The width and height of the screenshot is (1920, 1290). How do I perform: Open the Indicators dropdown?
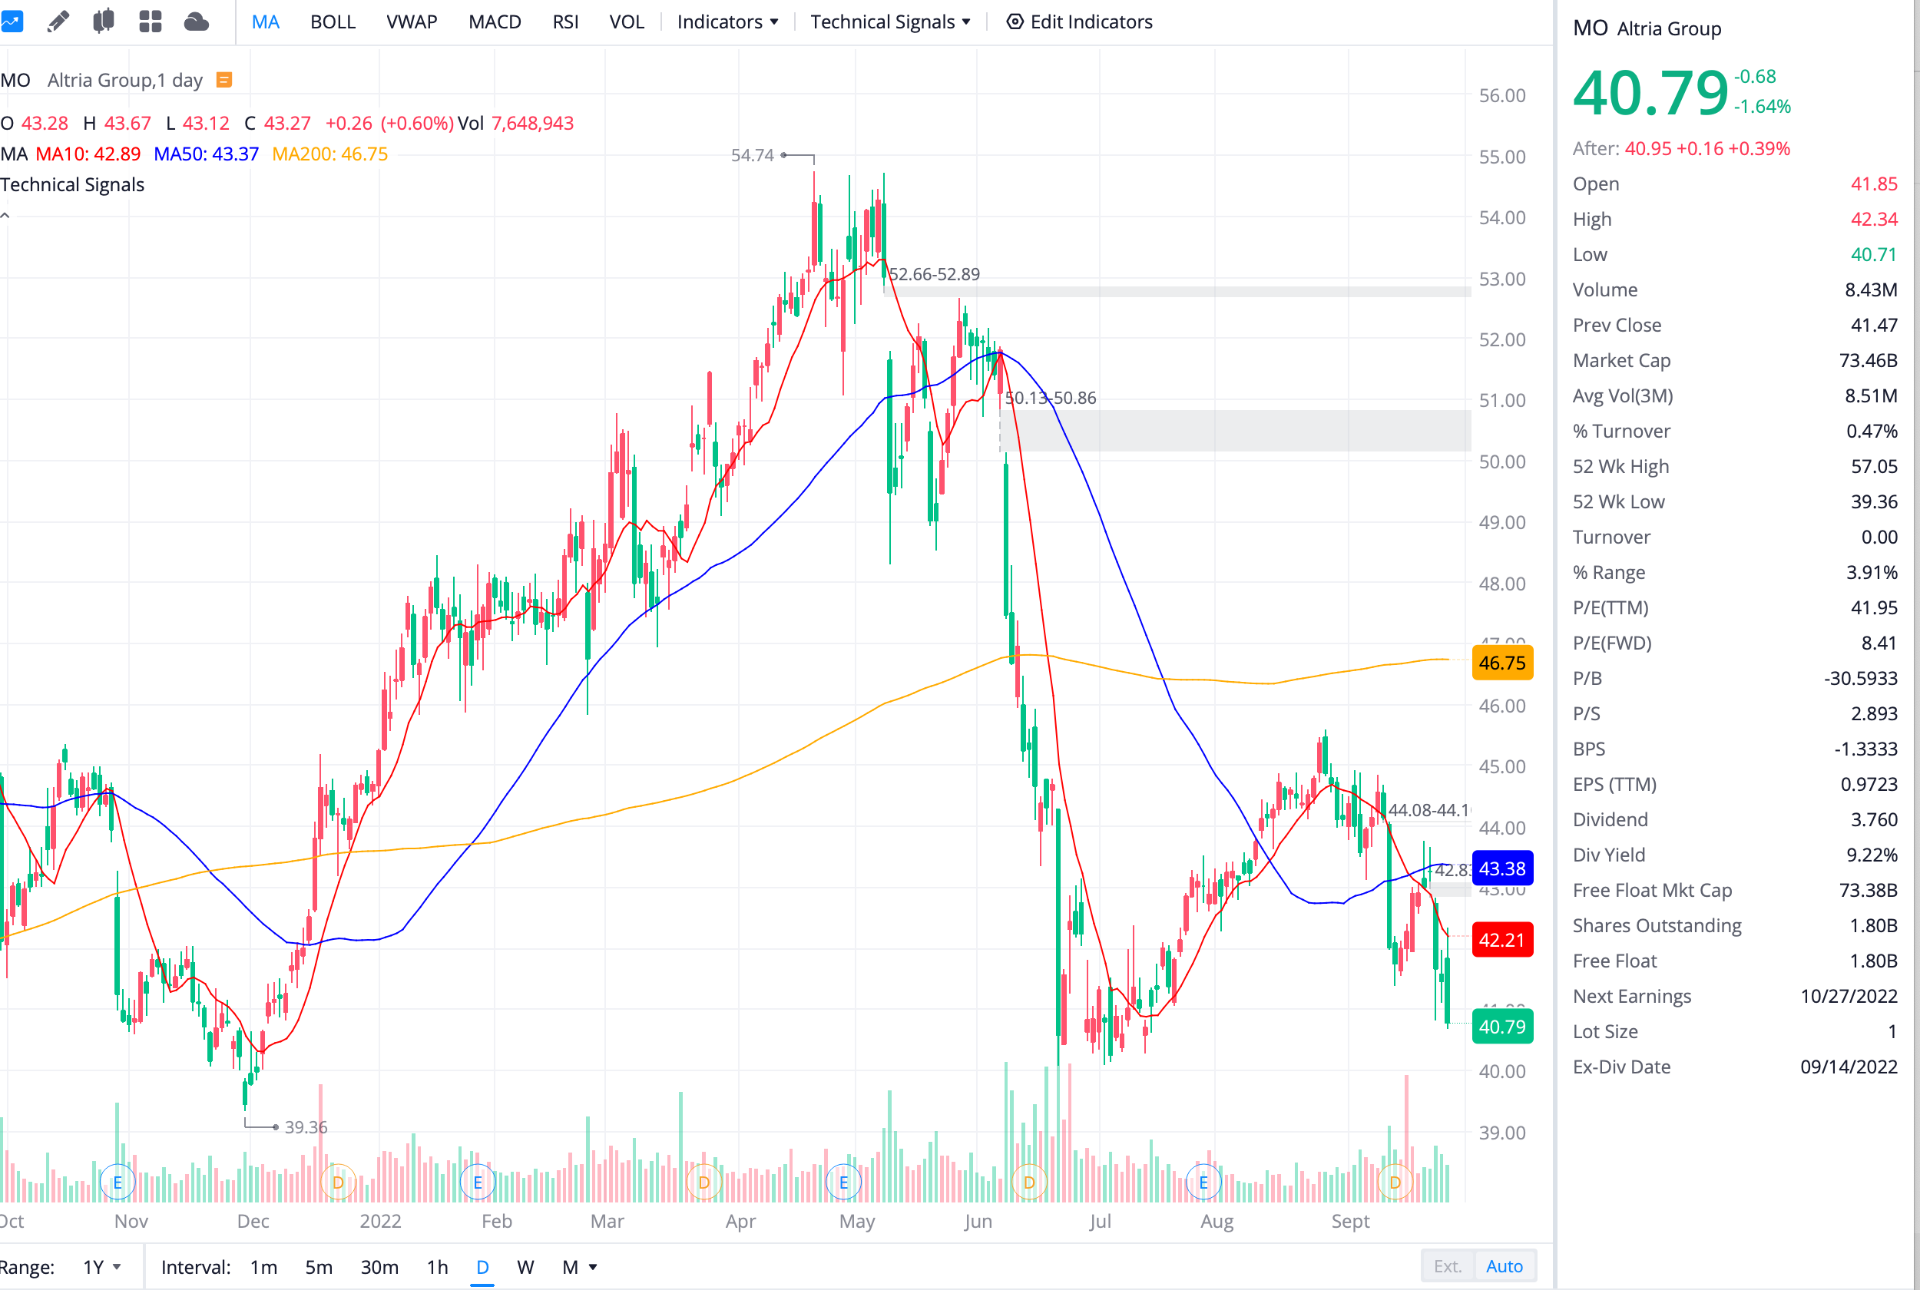pyautogui.click(x=727, y=21)
